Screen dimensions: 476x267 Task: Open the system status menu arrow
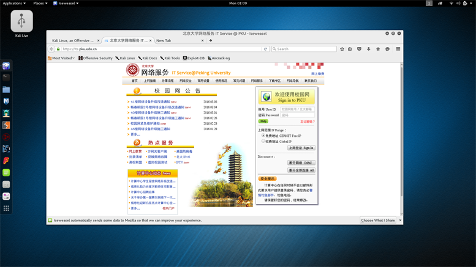[471, 3]
